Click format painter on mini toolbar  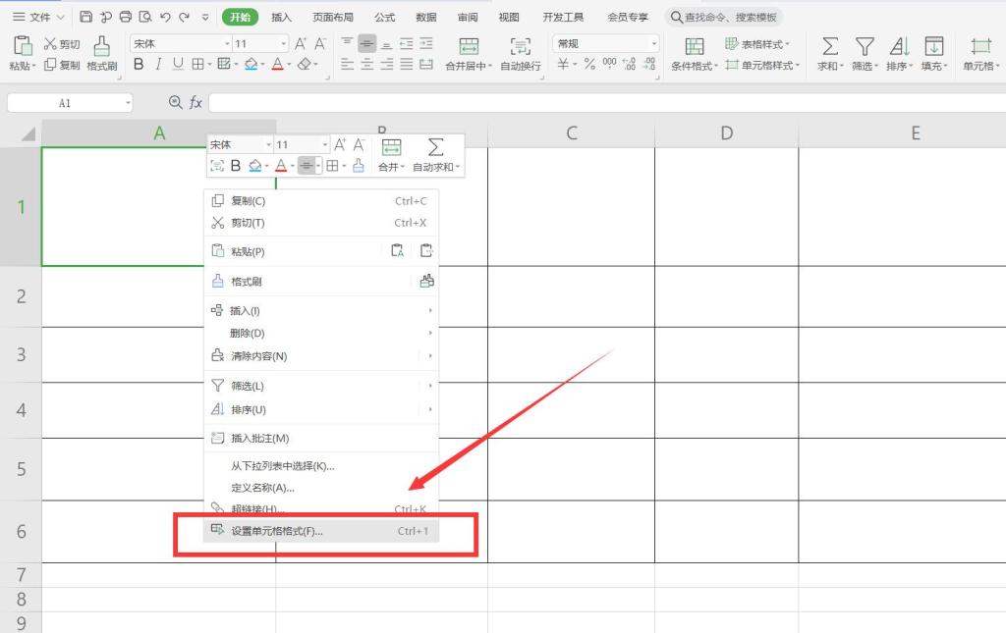pos(359,166)
